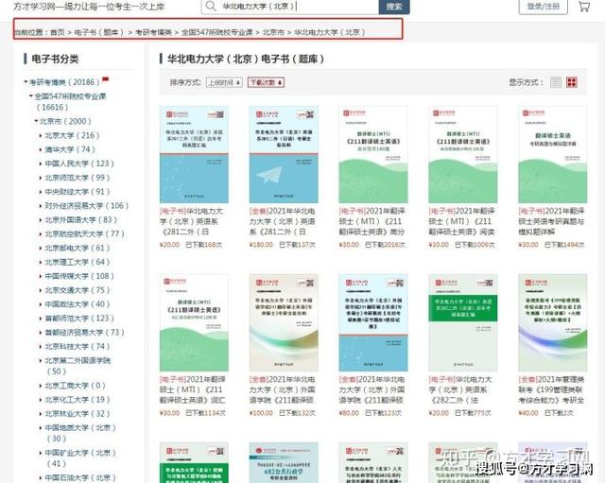Select 北京林业大学（32） in the tree

click(x=78, y=414)
